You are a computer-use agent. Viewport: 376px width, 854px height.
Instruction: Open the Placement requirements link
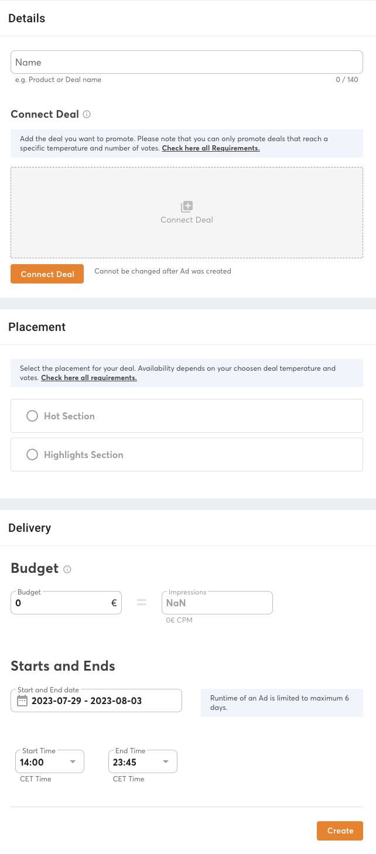click(x=89, y=378)
